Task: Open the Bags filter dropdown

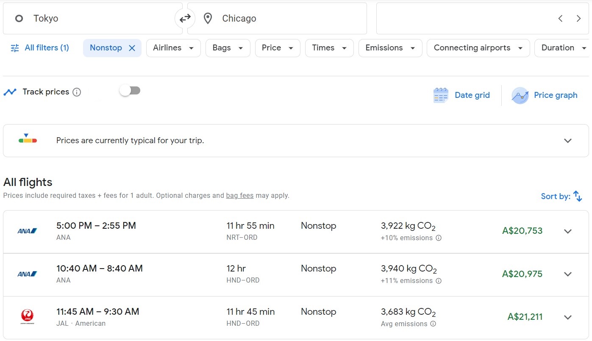Action: [x=228, y=48]
